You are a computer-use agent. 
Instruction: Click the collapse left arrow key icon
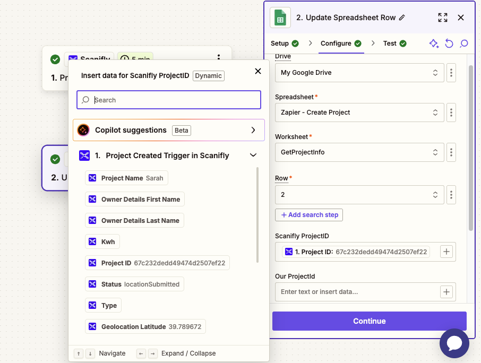pos(141,353)
